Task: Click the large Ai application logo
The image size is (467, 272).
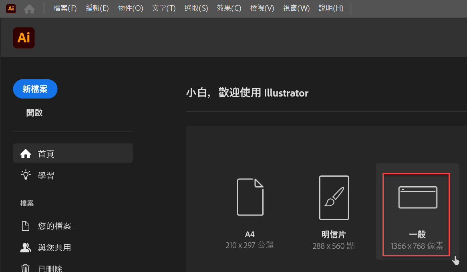Action: point(24,38)
